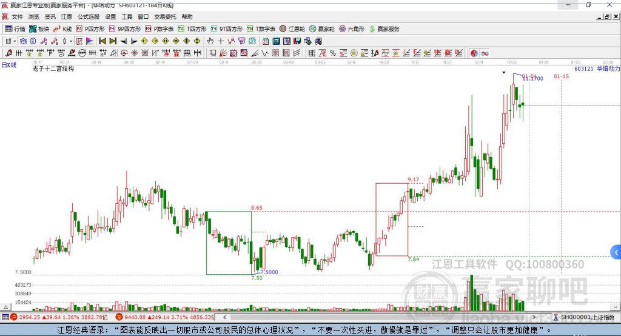Image resolution: width=621 pixels, height=336 pixels.
Task: Click the red floppy-disk save icon
Action: [x=297, y=41]
